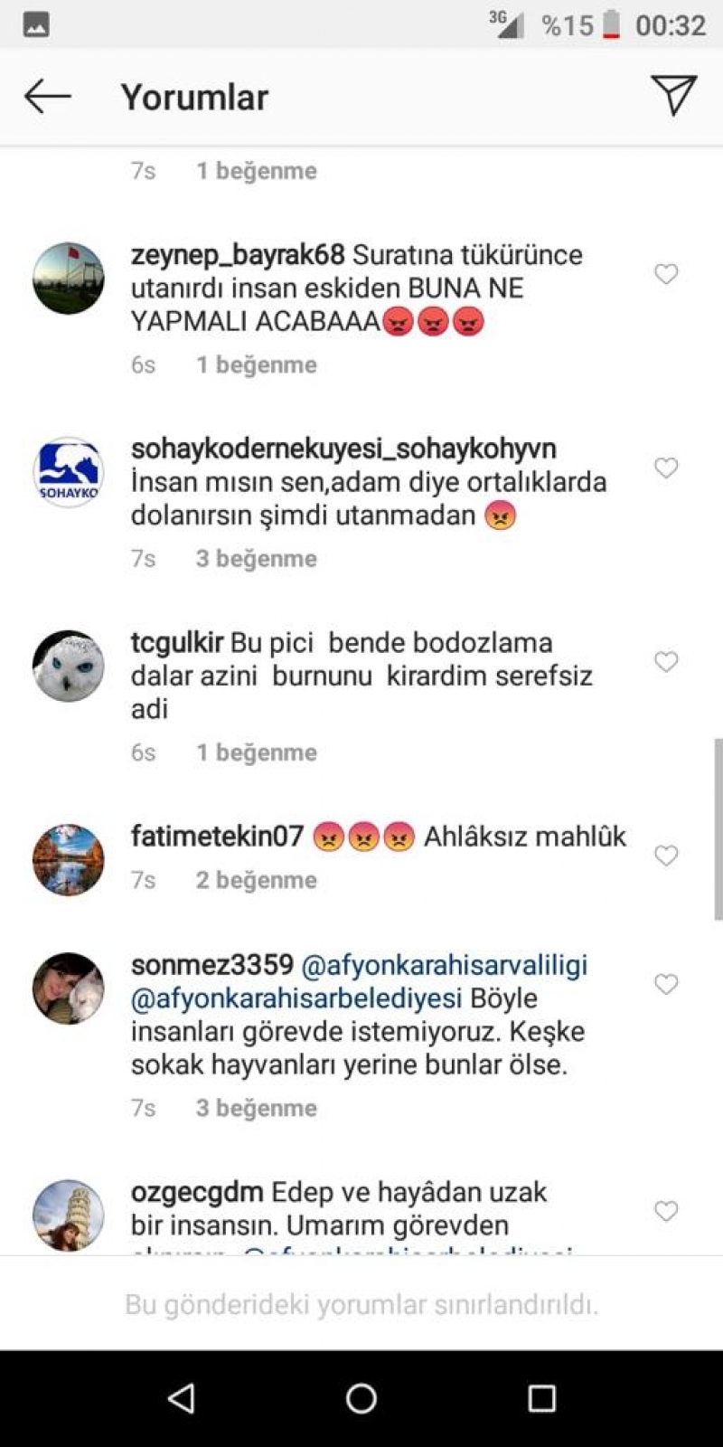Tap the limited comments input field
Viewport: 723px width, 1447px height.
pyautogui.click(x=361, y=1304)
